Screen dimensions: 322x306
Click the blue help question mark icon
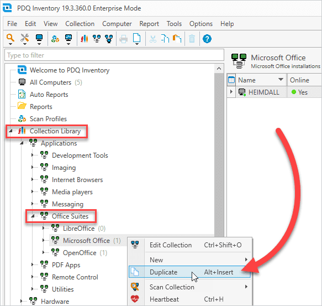pyautogui.click(x=207, y=39)
